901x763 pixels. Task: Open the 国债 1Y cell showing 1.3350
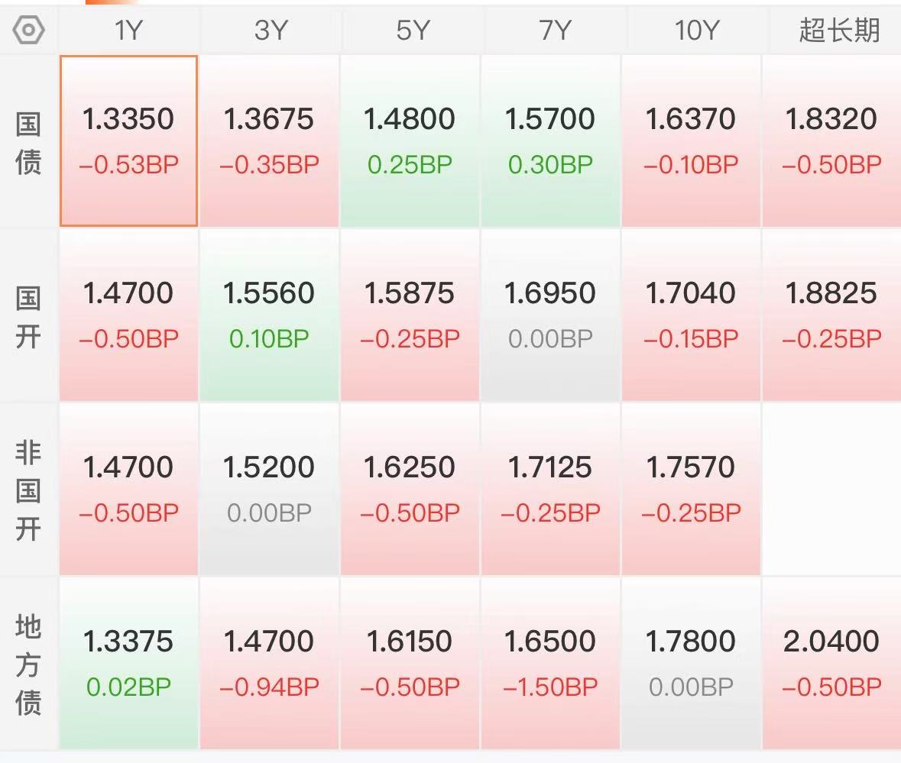[x=128, y=141]
